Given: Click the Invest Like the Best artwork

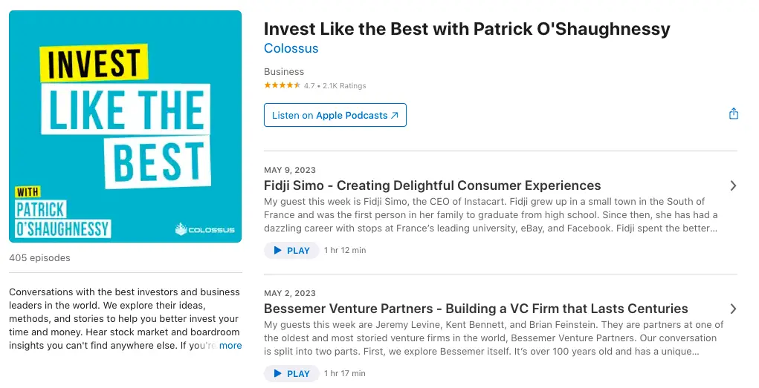Looking at the screenshot, I should (126, 127).
